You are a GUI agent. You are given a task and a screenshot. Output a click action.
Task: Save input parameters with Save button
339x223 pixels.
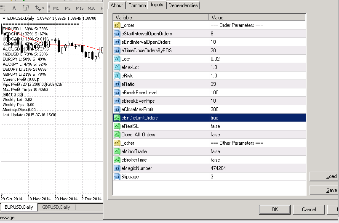324,190
